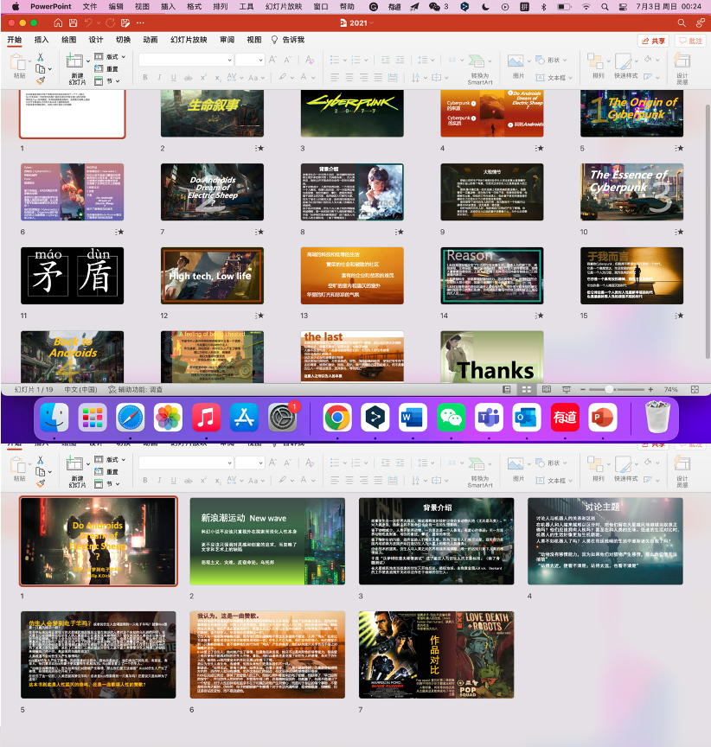Open Google Chrome from the Dock
This screenshot has width=711, height=747.
tap(336, 418)
